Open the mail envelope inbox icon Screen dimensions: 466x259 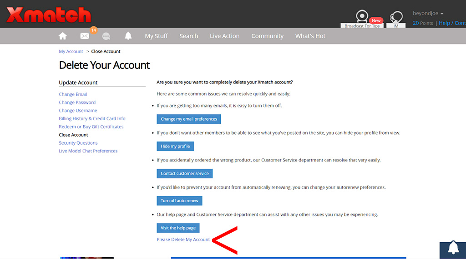(84, 36)
